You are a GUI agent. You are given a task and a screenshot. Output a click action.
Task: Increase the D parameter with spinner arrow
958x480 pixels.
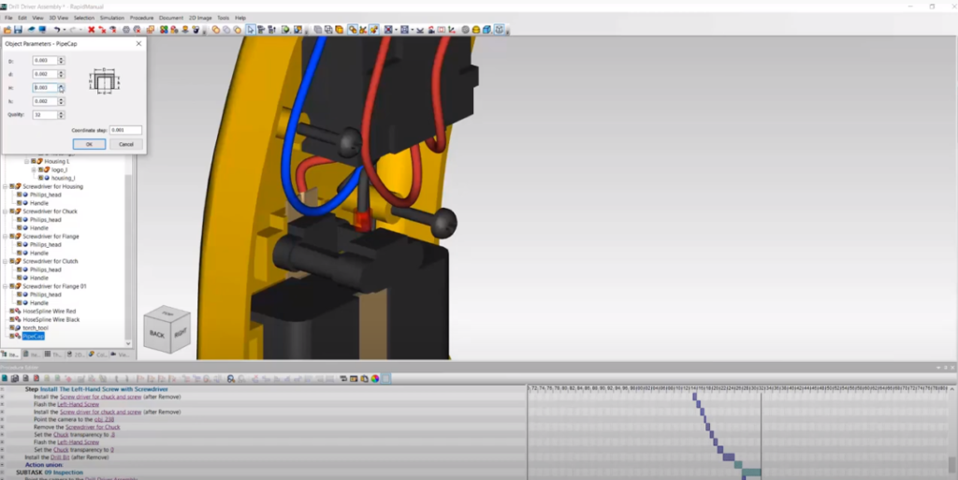[x=61, y=58]
